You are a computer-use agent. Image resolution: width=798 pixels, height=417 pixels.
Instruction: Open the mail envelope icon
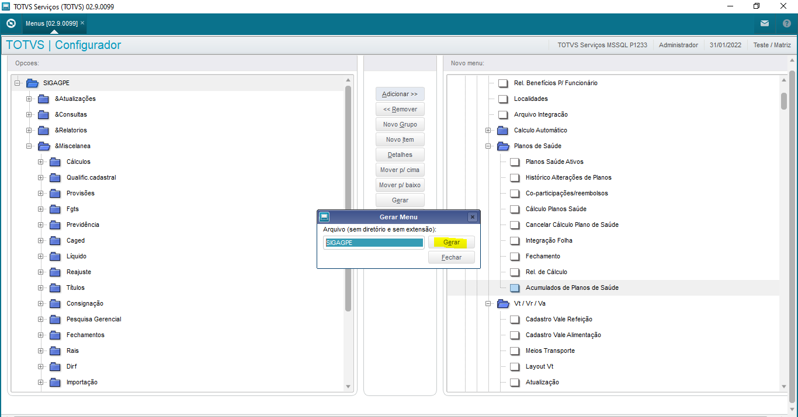point(765,23)
